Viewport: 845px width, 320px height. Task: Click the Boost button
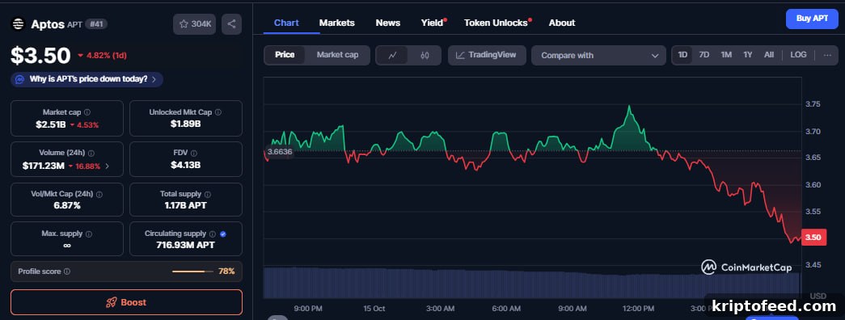126,302
